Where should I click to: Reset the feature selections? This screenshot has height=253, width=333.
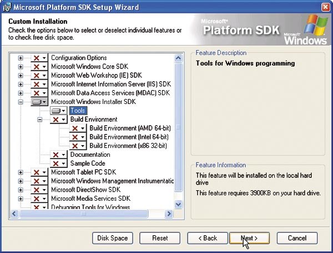(160, 238)
